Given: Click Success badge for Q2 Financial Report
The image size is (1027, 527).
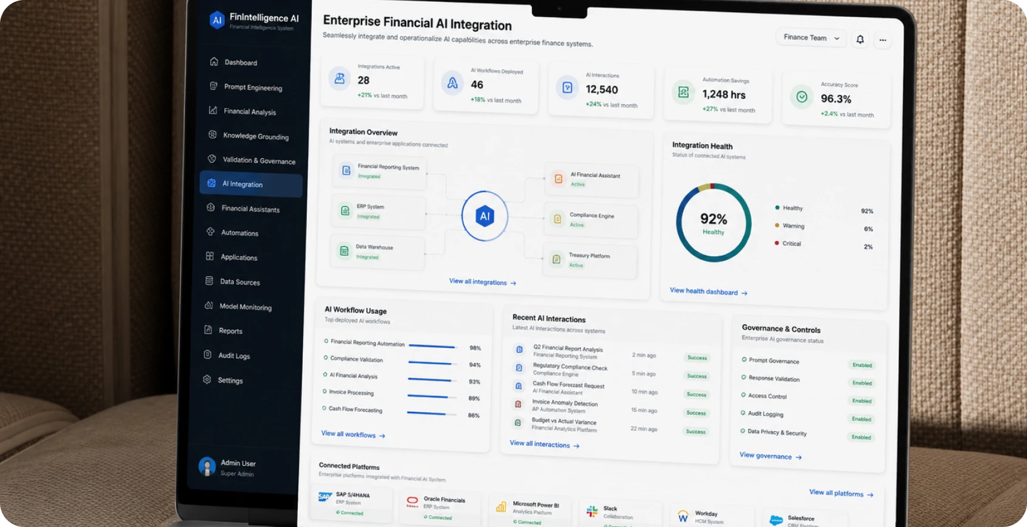Looking at the screenshot, I should click(x=697, y=358).
